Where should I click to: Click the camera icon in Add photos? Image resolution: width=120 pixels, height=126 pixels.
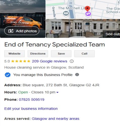pos(11,31)
